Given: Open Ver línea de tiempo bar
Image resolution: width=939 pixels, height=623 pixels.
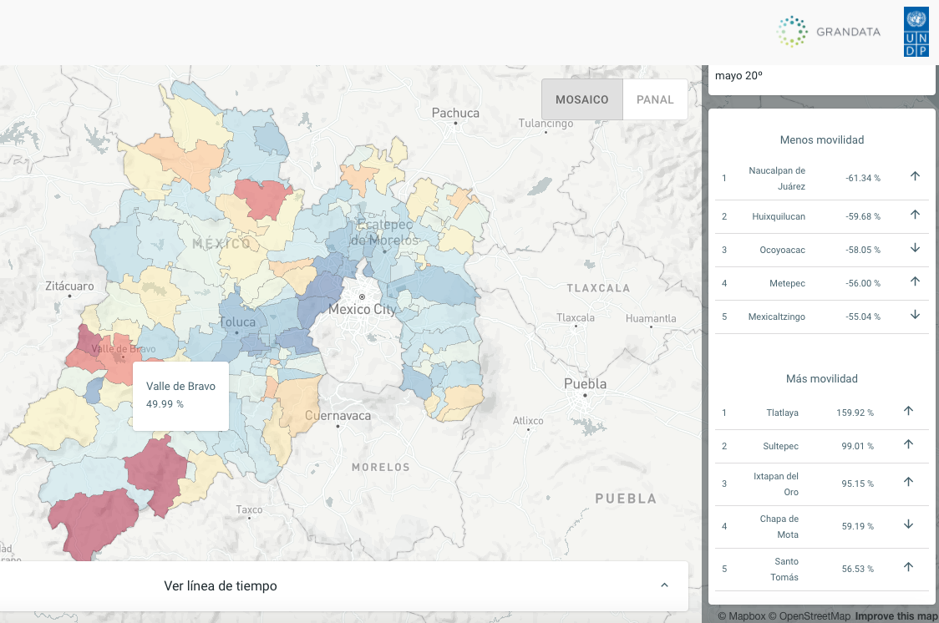Looking at the screenshot, I should 221,586.
